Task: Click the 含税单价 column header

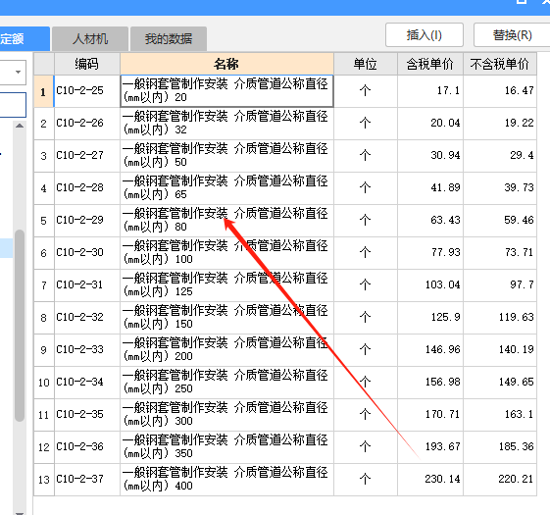Action: pos(430,64)
